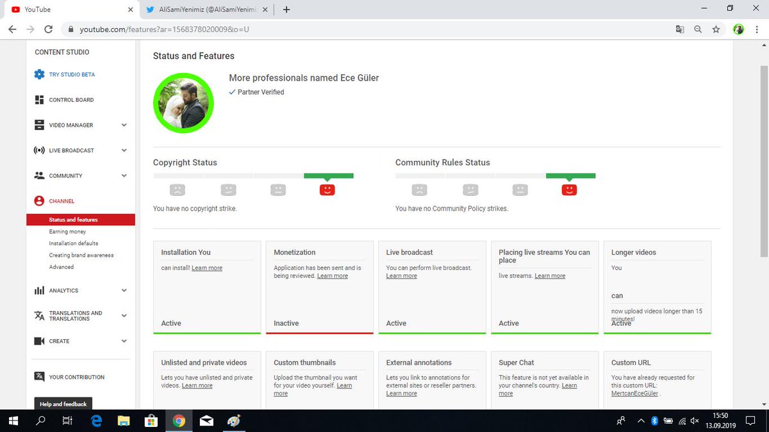
Task: Click Learn more in the Live broadcast card
Action: tap(401, 276)
